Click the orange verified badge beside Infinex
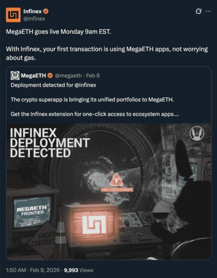This screenshot has width=217, height=278. pyautogui.click(x=46, y=11)
